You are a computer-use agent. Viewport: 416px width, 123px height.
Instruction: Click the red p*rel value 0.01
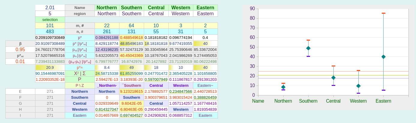(20, 62)
